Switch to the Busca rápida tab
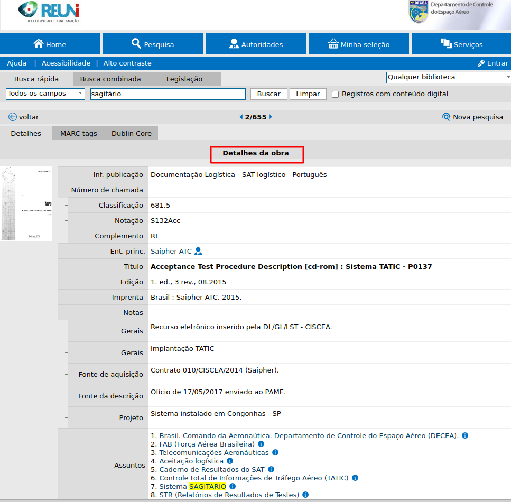Screen dimensions: 511x502 pos(36,79)
